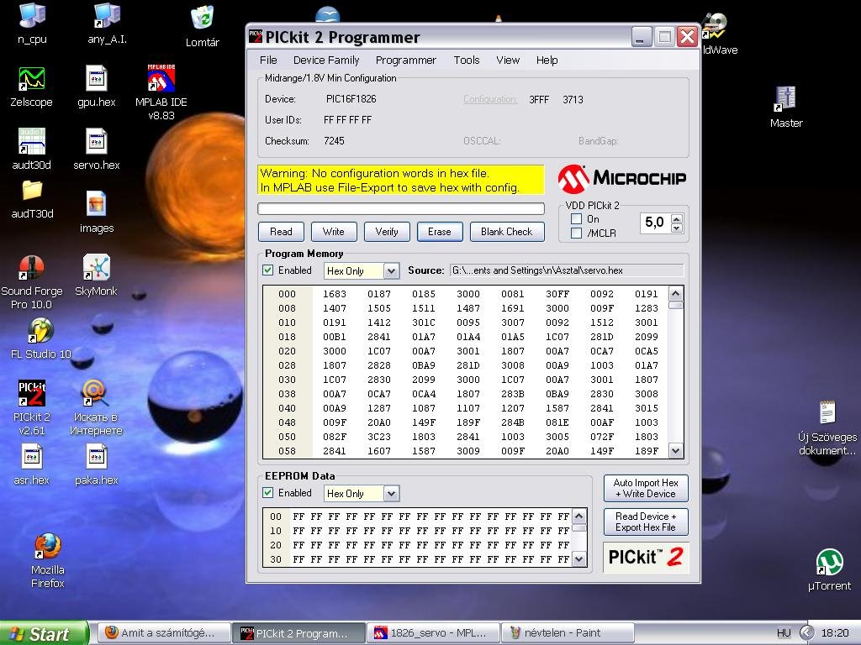Open the audT30d folder

tap(33, 200)
